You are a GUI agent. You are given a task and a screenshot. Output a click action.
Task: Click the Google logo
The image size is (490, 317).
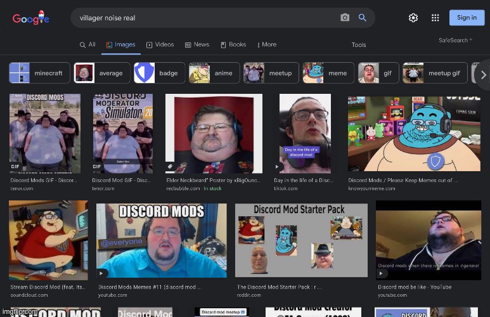(30, 18)
